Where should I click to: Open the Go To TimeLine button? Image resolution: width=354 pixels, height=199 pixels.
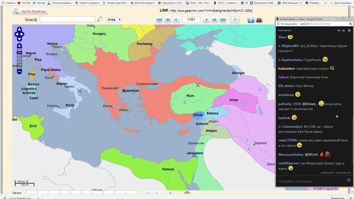coord(30,12)
